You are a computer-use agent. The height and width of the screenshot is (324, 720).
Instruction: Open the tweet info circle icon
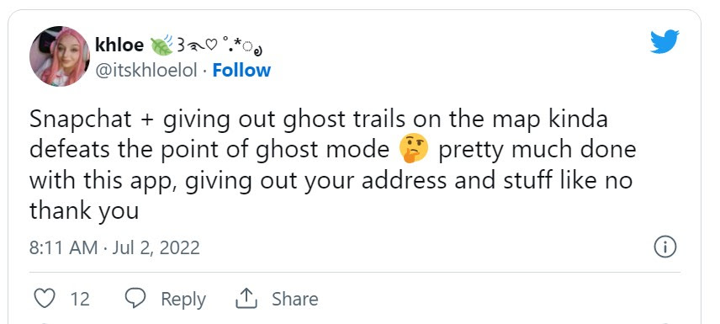coord(664,247)
